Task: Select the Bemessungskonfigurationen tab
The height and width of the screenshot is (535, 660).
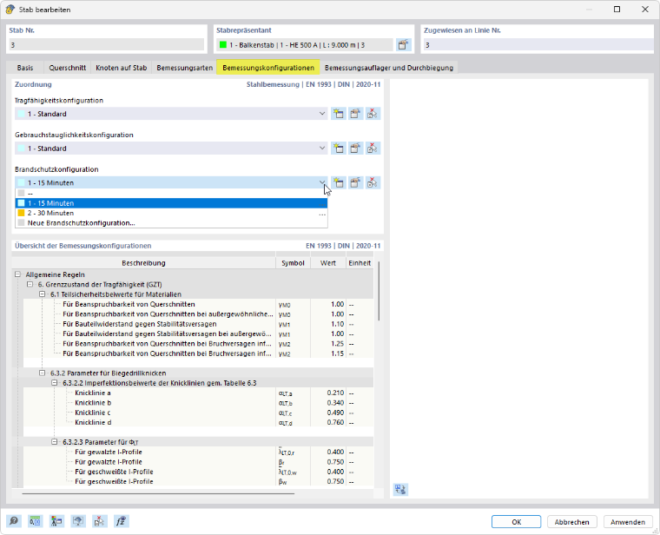Action: tap(268, 68)
